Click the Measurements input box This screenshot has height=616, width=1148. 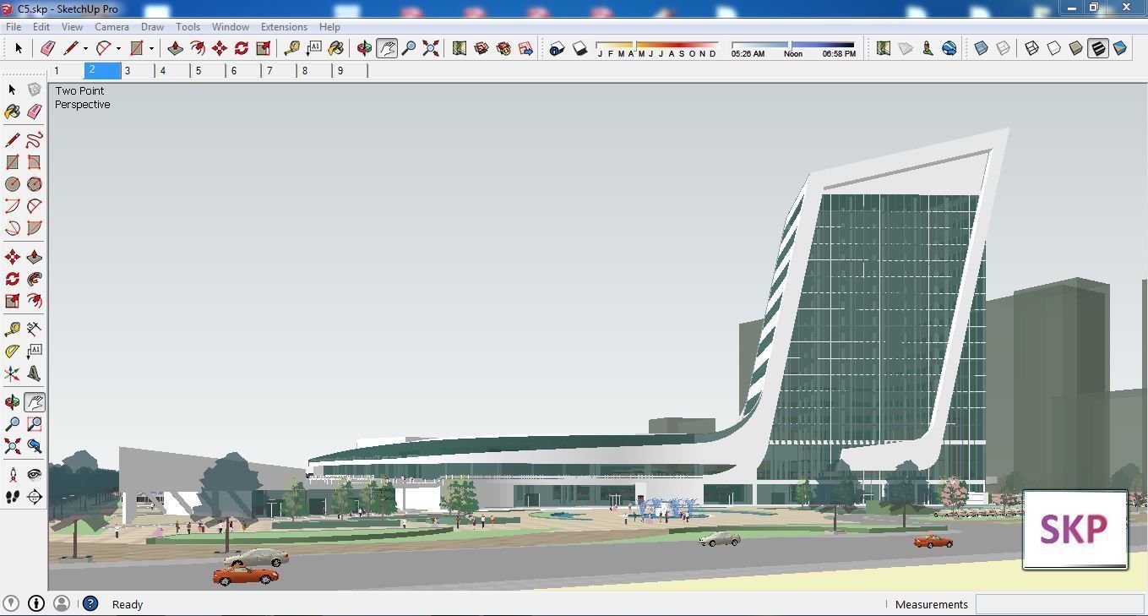pos(1059,604)
